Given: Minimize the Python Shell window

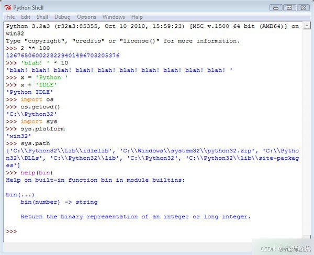Looking at the screenshot, I should [276, 8].
